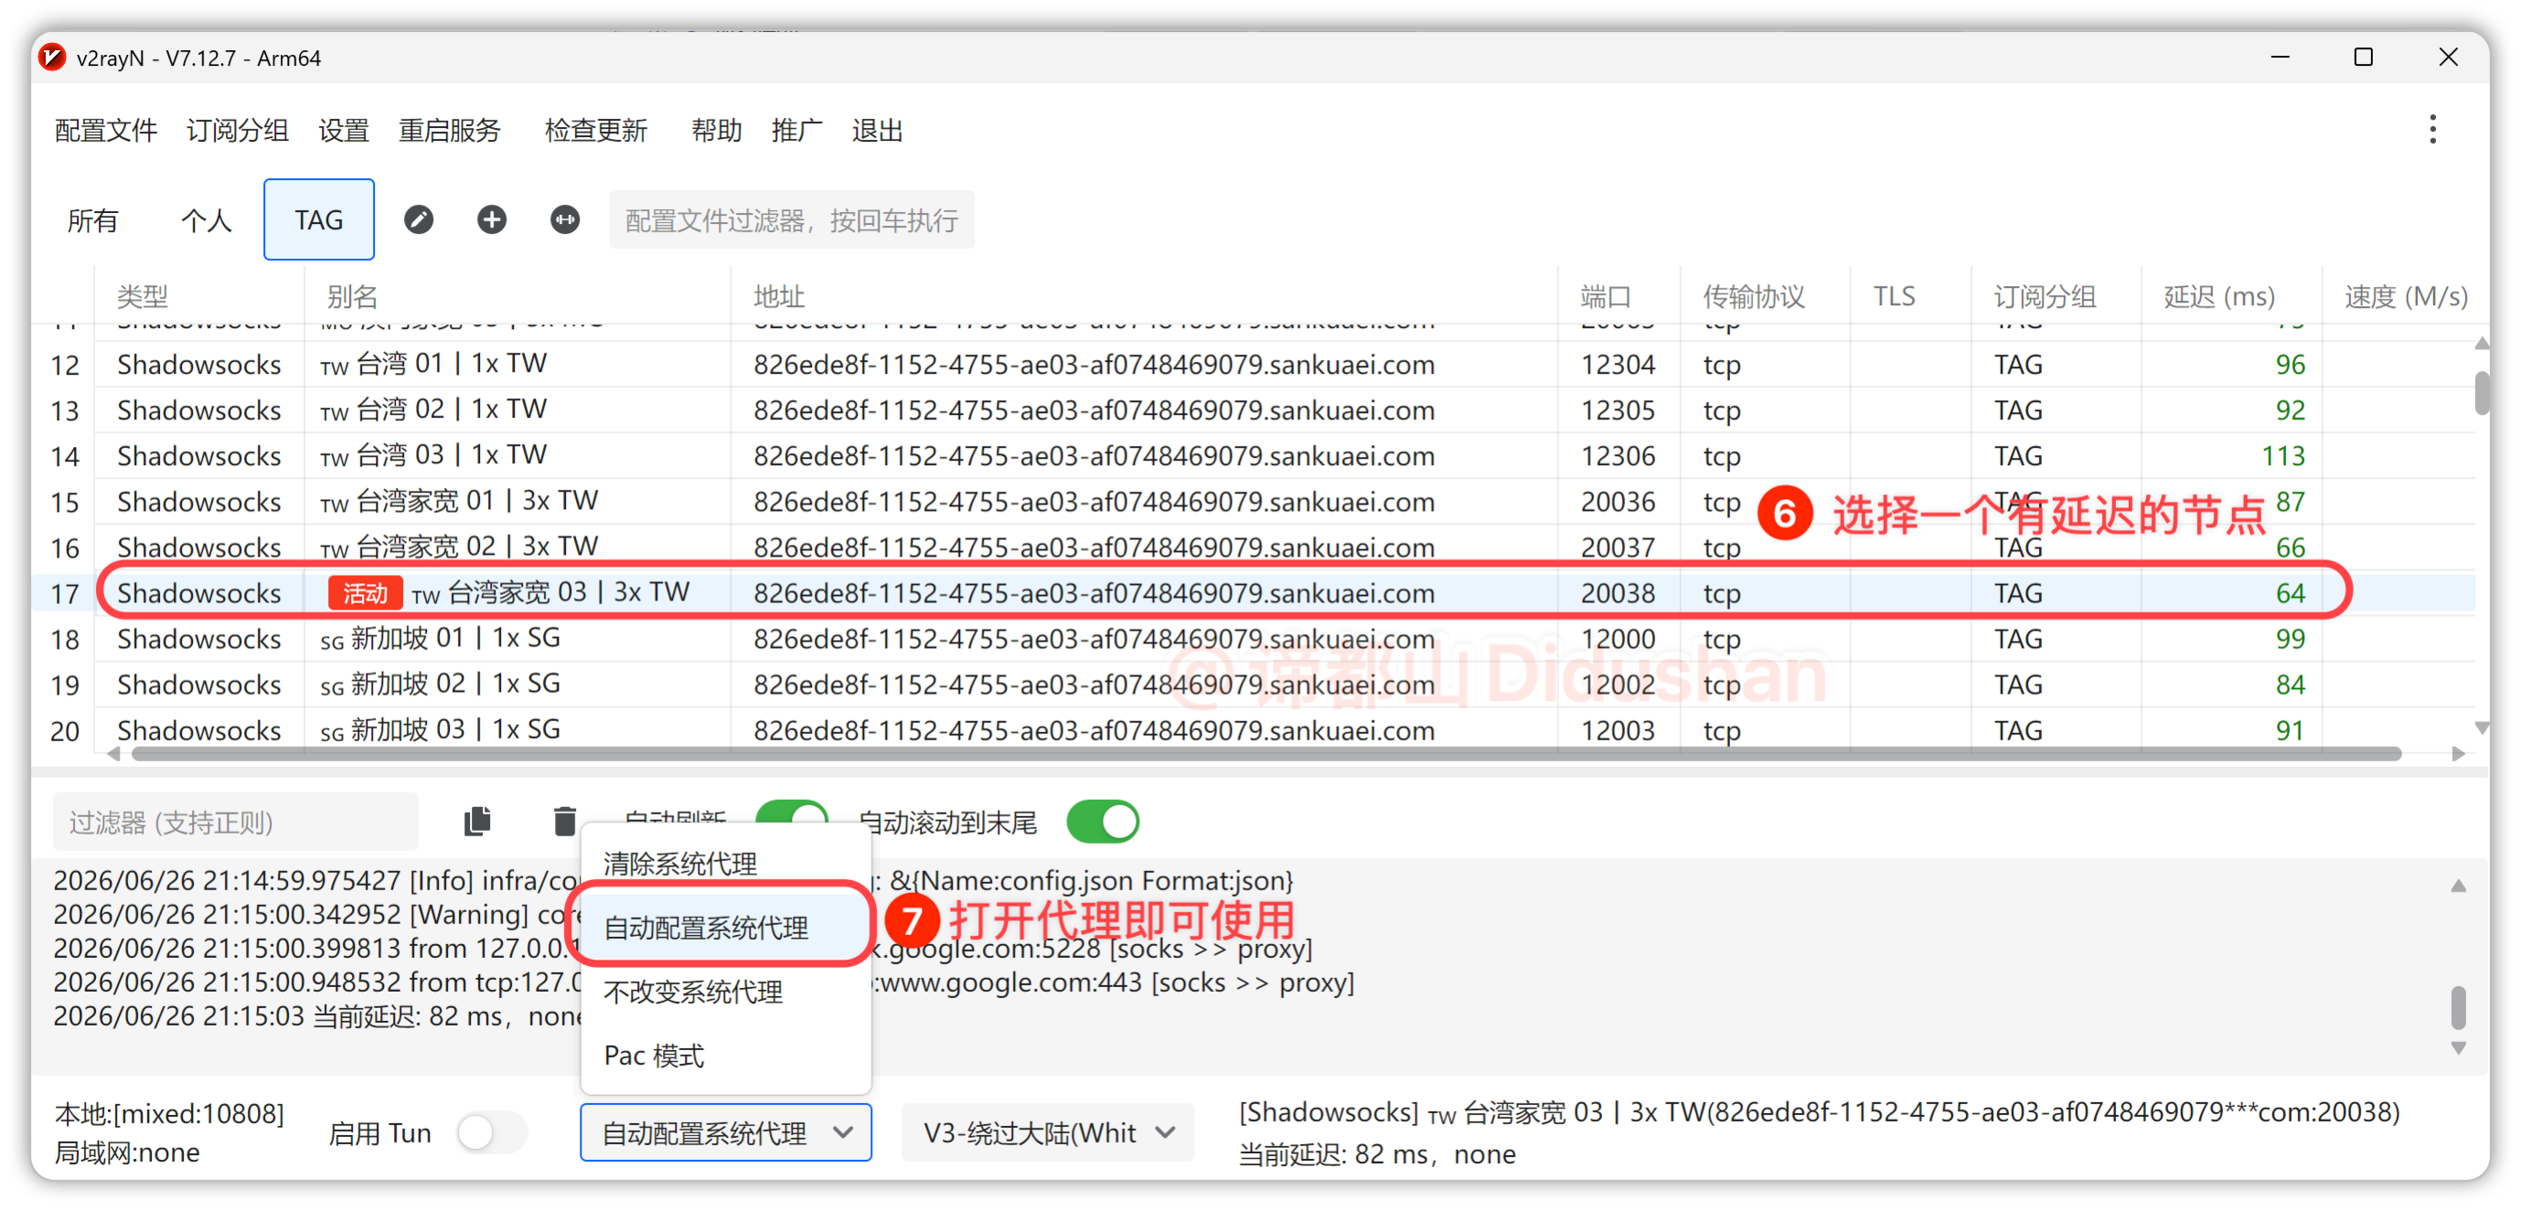
Task: Switch to the 个人 group tab
Action: point(207,220)
